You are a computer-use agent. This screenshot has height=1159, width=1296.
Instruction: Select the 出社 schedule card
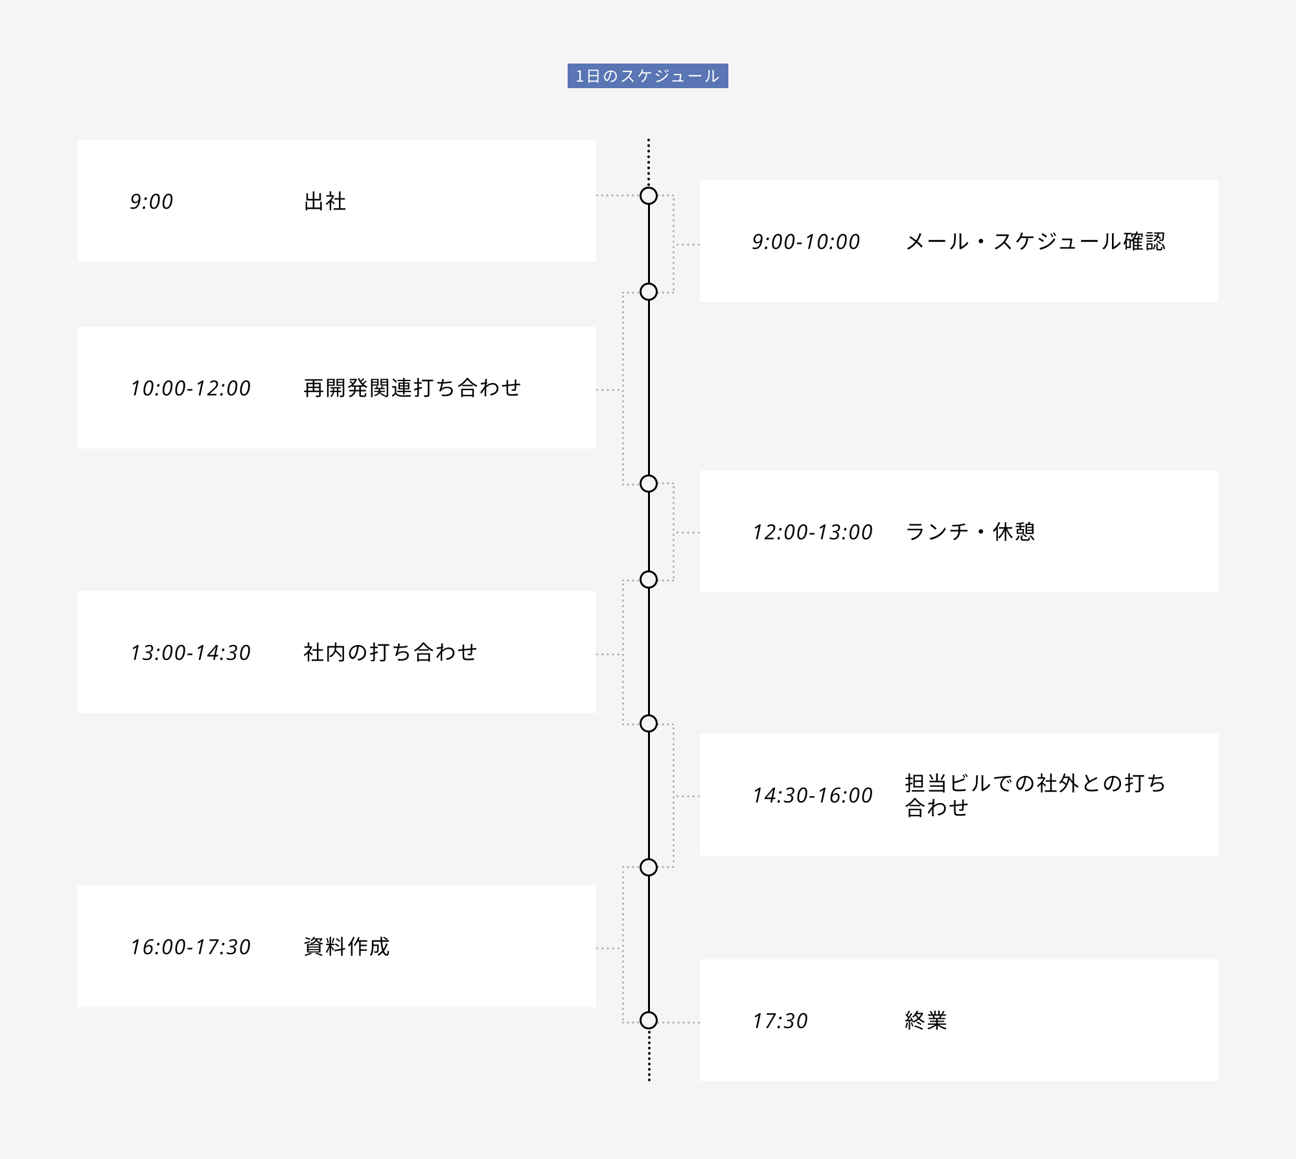tap(336, 201)
